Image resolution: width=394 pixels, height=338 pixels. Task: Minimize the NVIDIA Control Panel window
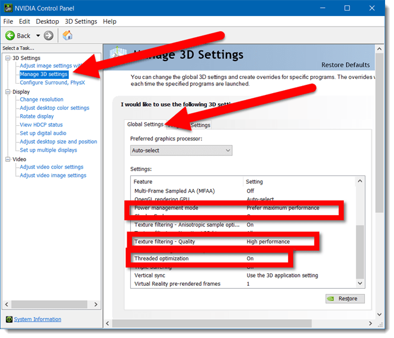pyautogui.click(x=323, y=8)
